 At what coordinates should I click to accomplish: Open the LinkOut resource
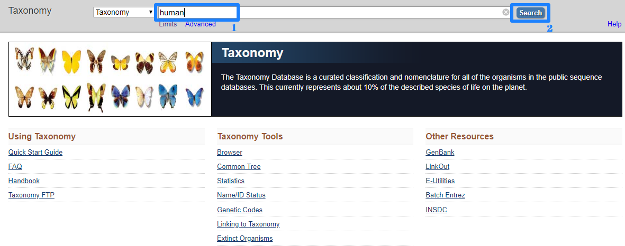point(438,166)
